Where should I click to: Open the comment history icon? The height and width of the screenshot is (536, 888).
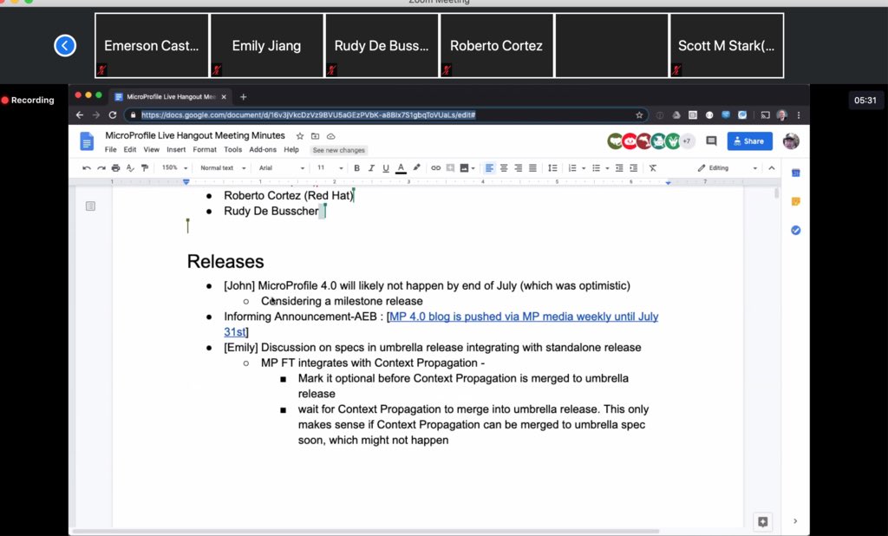tap(711, 141)
